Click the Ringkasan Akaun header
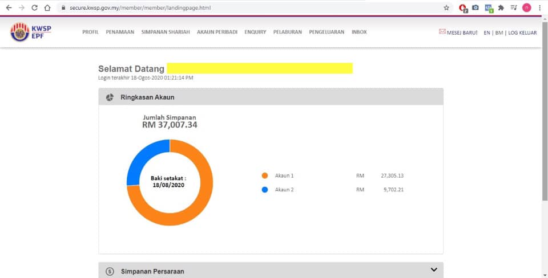 pyautogui.click(x=271, y=97)
